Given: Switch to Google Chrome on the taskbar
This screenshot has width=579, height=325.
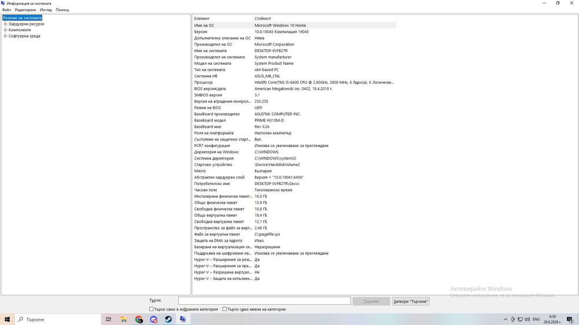Looking at the screenshot, I should [139, 319].
